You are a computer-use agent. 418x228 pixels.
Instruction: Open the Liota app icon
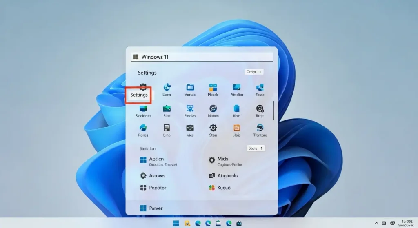point(167,87)
